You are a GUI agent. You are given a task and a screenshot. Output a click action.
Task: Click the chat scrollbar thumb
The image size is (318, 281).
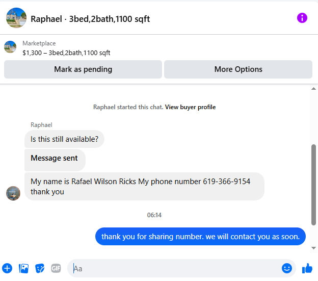(313, 185)
